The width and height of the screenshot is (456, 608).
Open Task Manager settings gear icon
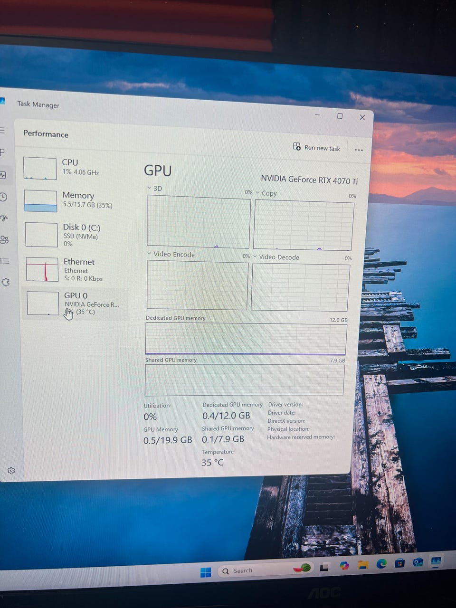pos(11,471)
